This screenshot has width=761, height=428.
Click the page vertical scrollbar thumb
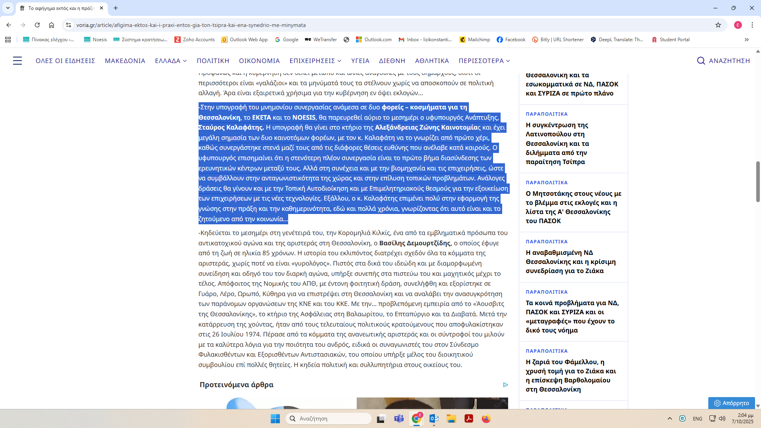758,182
